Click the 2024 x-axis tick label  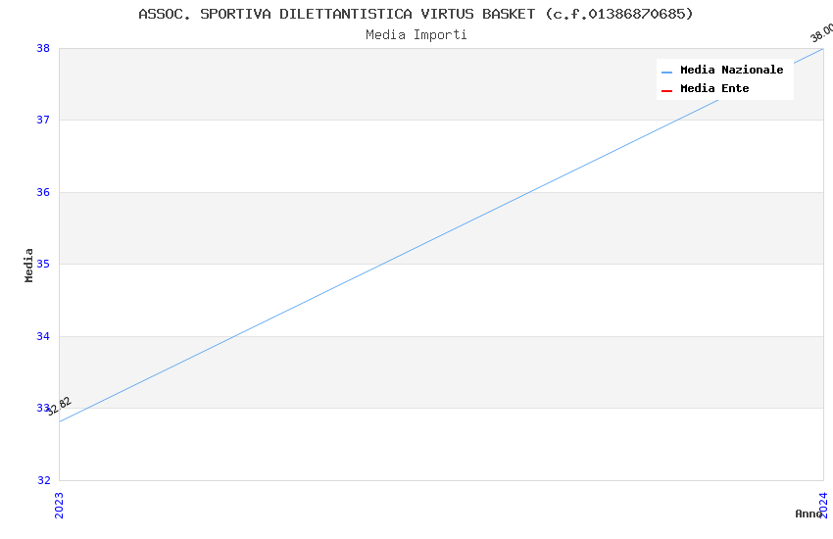823,505
